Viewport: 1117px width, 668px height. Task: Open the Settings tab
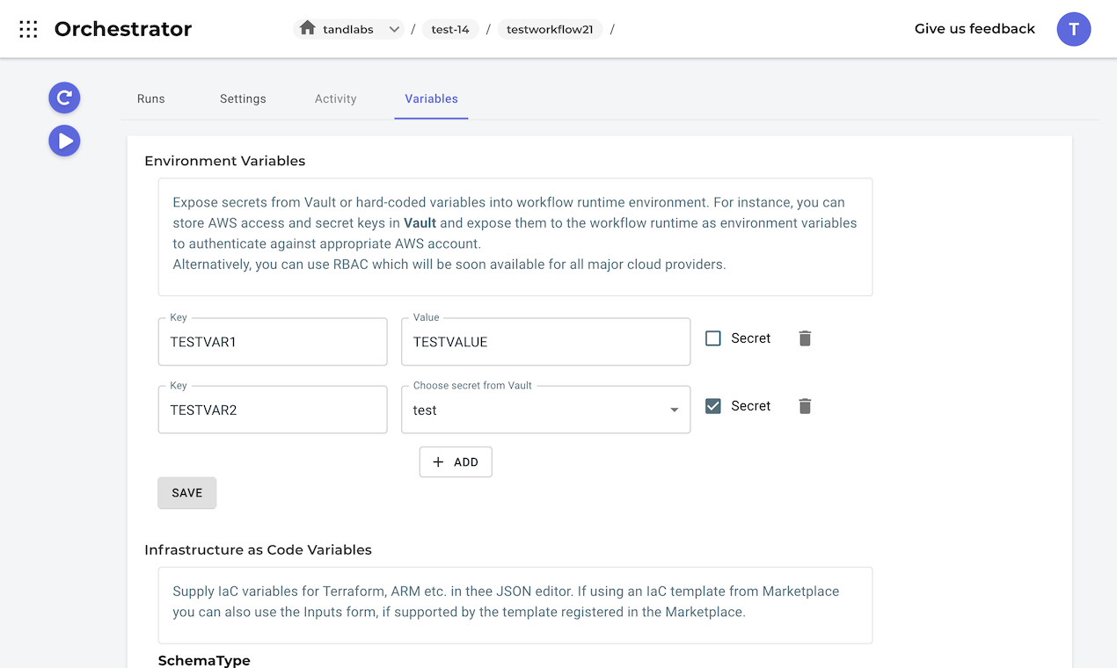click(243, 98)
